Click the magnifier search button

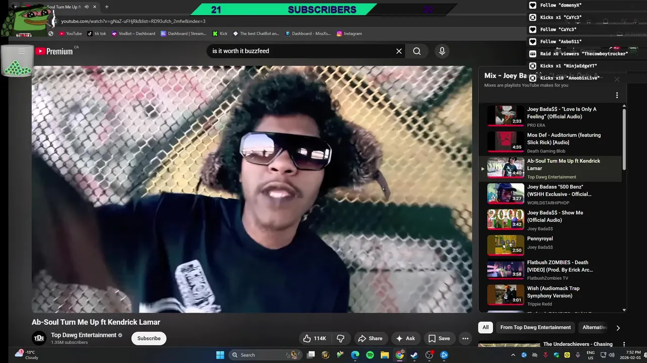pyautogui.click(x=417, y=51)
